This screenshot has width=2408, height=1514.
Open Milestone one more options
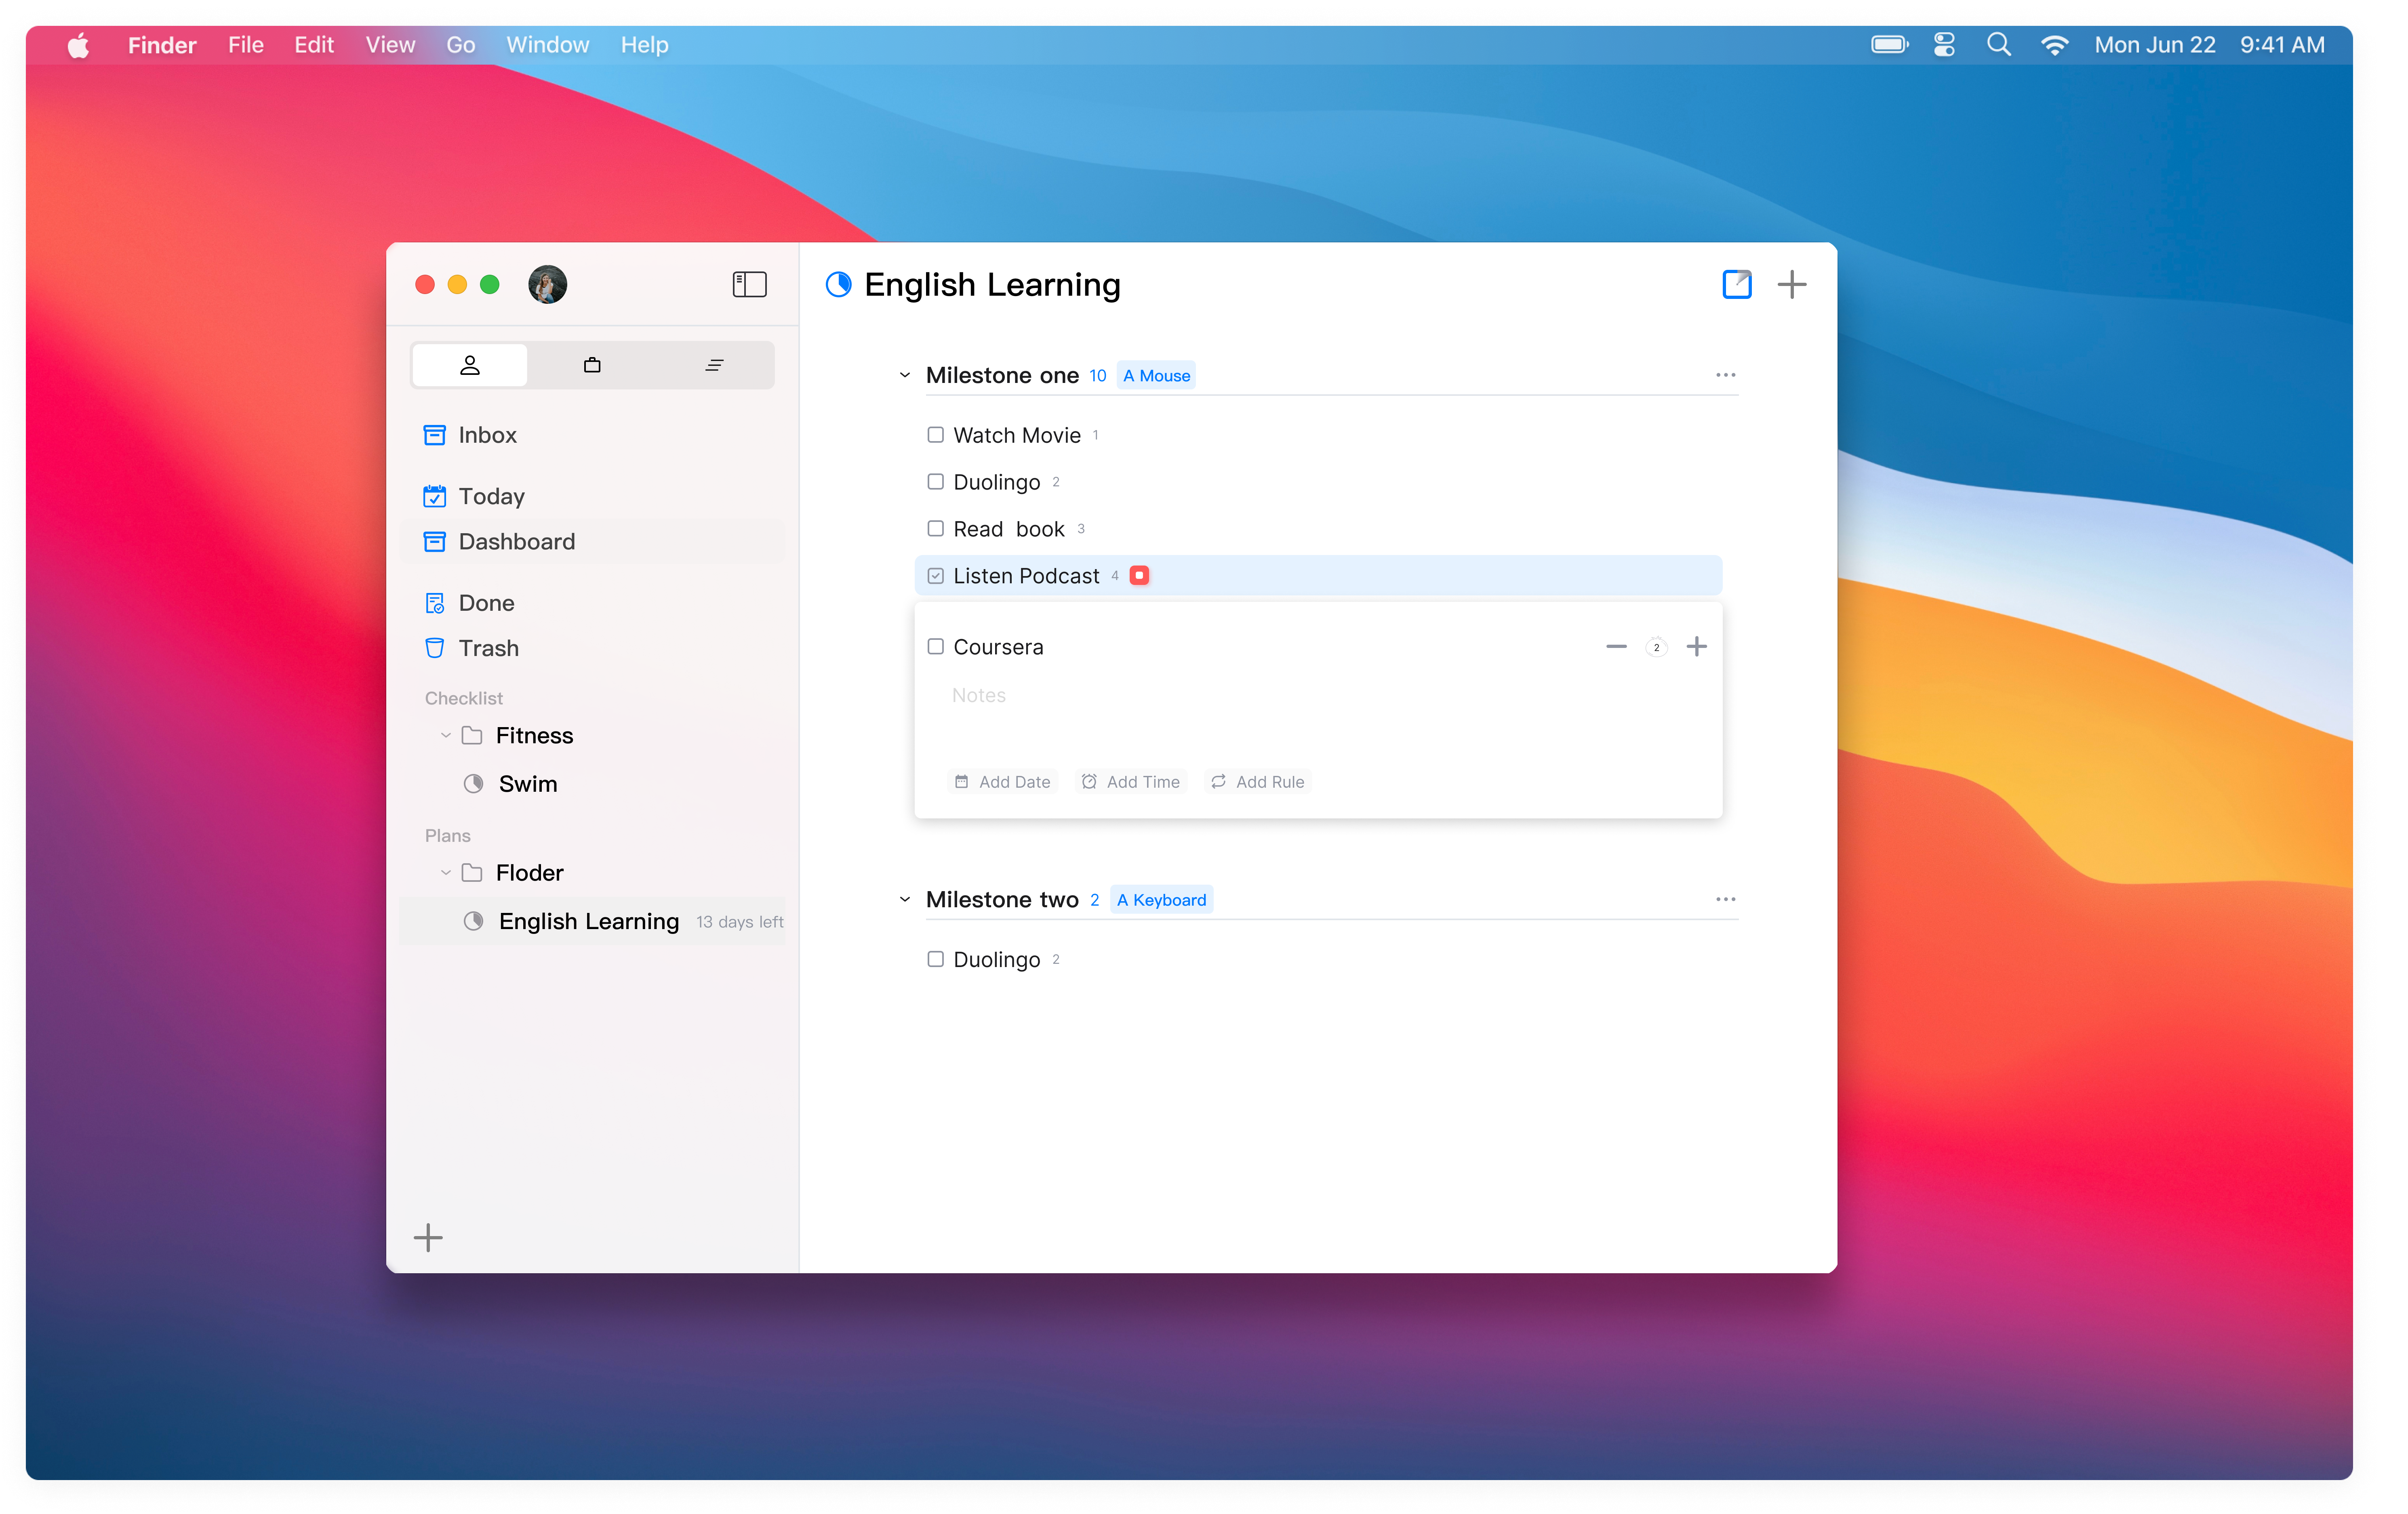[x=1726, y=375]
